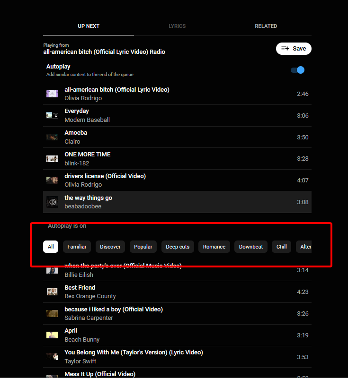Open the Olivia Rodrigo link under drivers license

tap(83, 185)
